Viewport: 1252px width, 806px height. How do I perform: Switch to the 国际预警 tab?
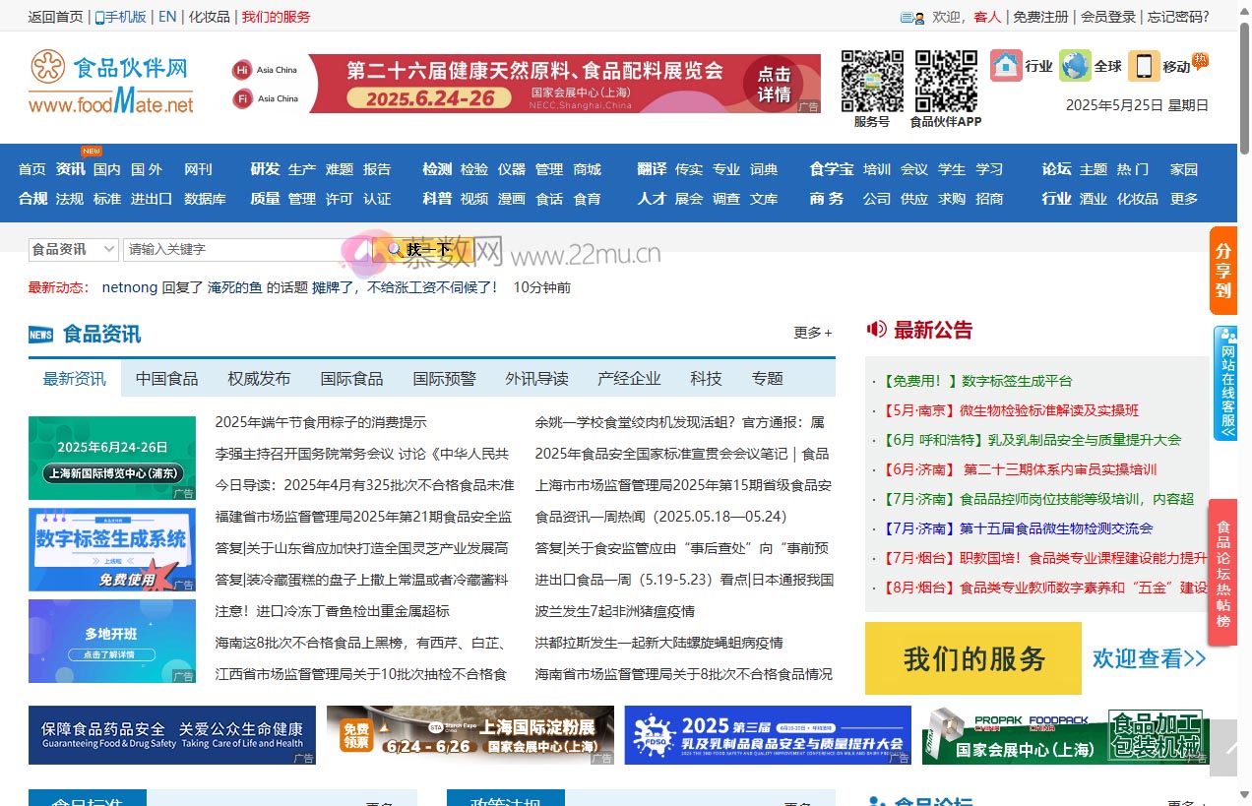click(x=443, y=378)
